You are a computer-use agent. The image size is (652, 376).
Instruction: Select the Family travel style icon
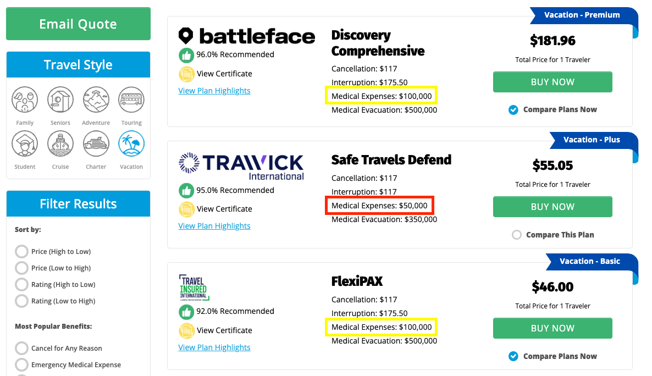25,99
